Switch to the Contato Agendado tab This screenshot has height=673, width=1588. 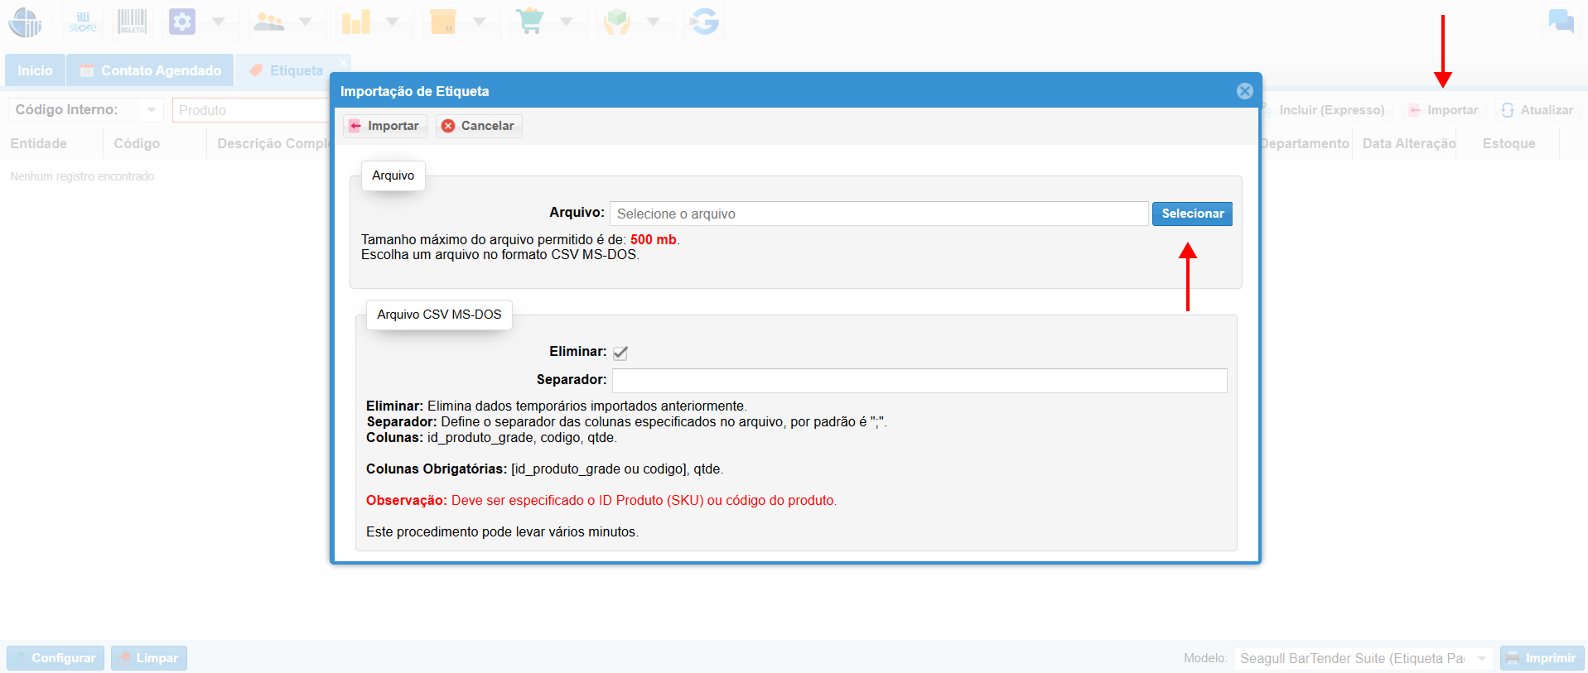[x=151, y=71]
